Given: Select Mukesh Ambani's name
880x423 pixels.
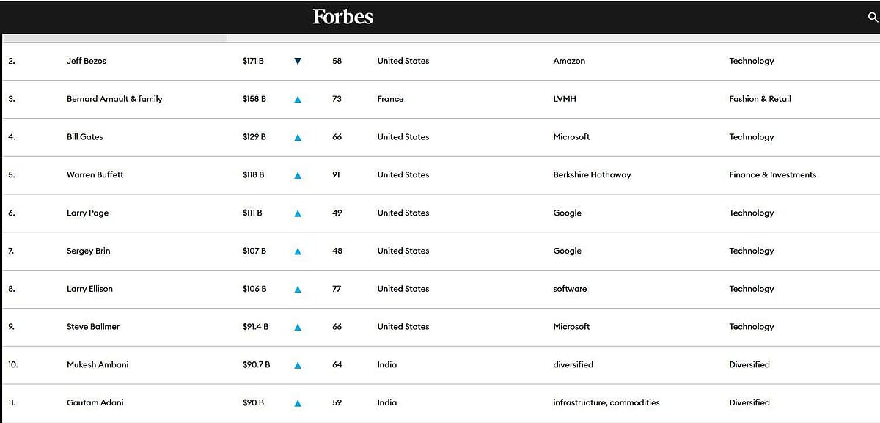Looking at the screenshot, I should coord(98,364).
